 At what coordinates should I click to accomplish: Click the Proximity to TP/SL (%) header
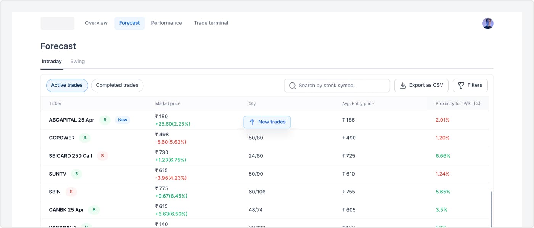[458, 104]
